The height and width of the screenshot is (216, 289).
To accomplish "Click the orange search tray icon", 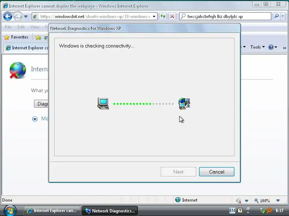I will click(x=269, y=211).
